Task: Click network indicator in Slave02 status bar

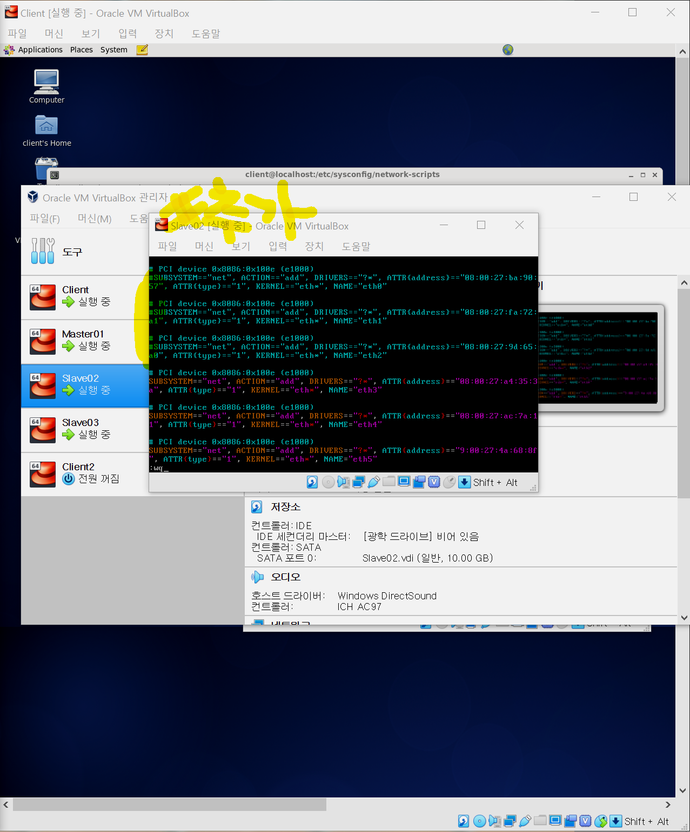Action: 358,482
